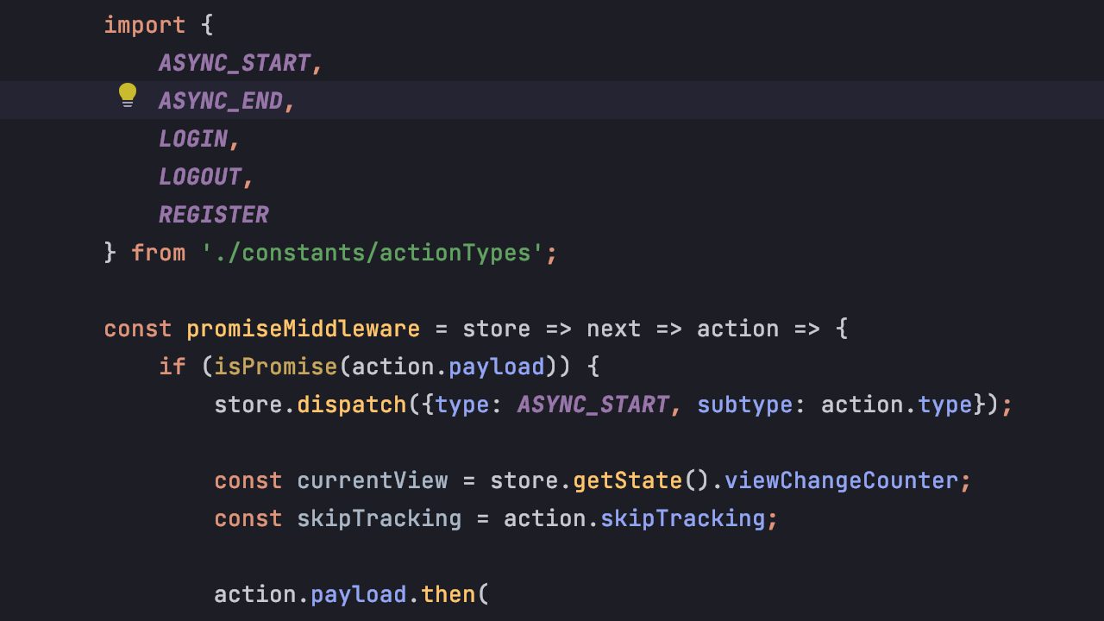Image resolution: width=1104 pixels, height=621 pixels.
Task: Click the './constants/actionTypes' path string
Action: tap(373, 253)
